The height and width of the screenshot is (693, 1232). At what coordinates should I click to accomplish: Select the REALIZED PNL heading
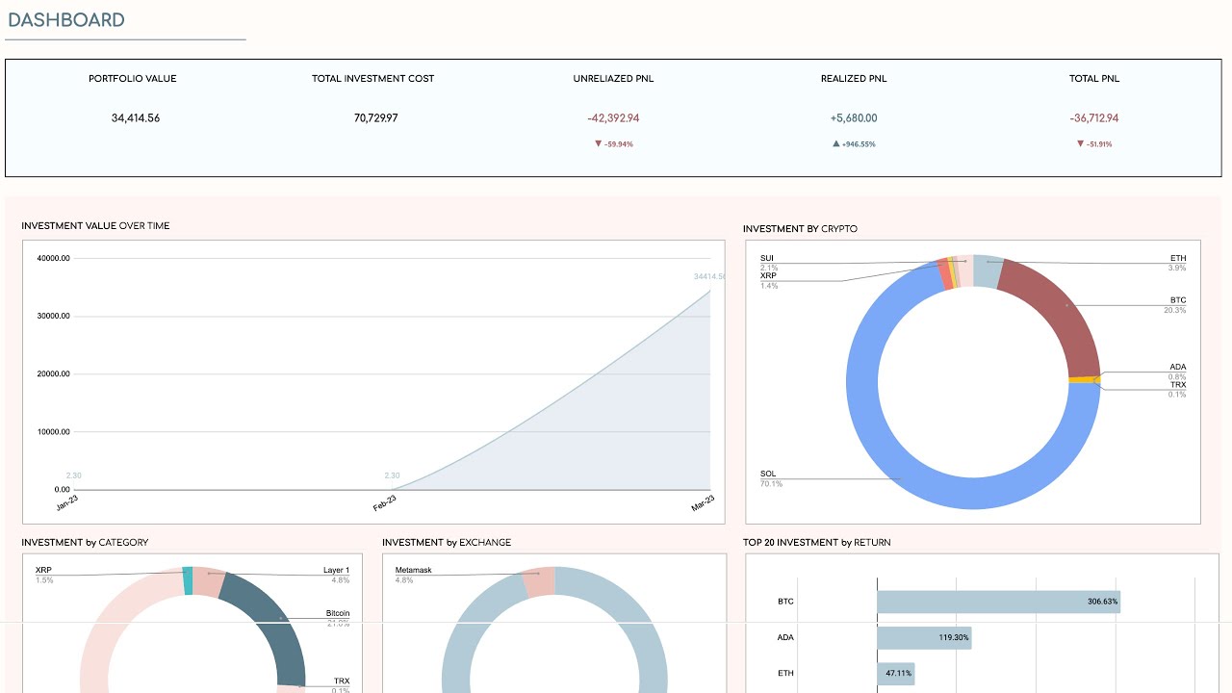[854, 79]
